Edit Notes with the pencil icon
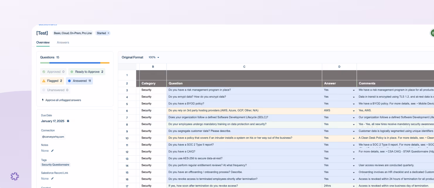This screenshot has width=434, height=188. pyautogui.click(x=52, y=151)
